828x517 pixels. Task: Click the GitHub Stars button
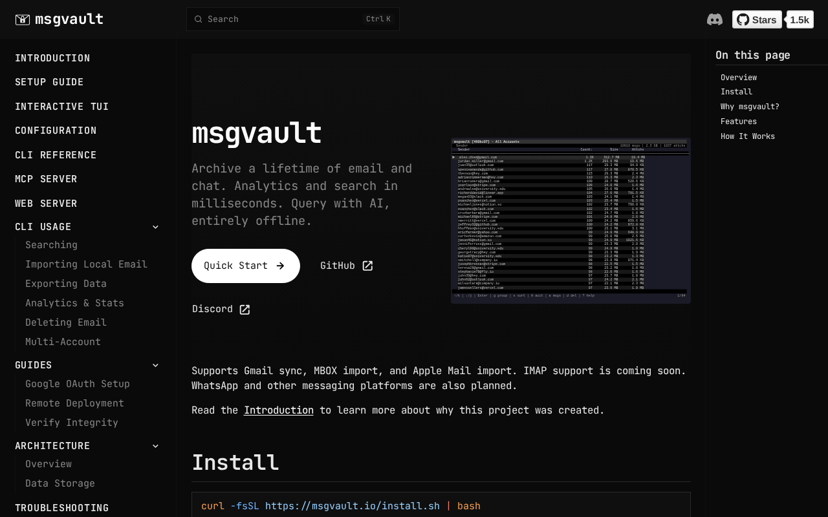click(x=757, y=19)
